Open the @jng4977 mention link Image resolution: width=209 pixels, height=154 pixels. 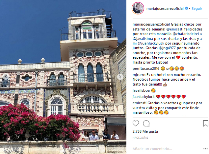coord(167,48)
